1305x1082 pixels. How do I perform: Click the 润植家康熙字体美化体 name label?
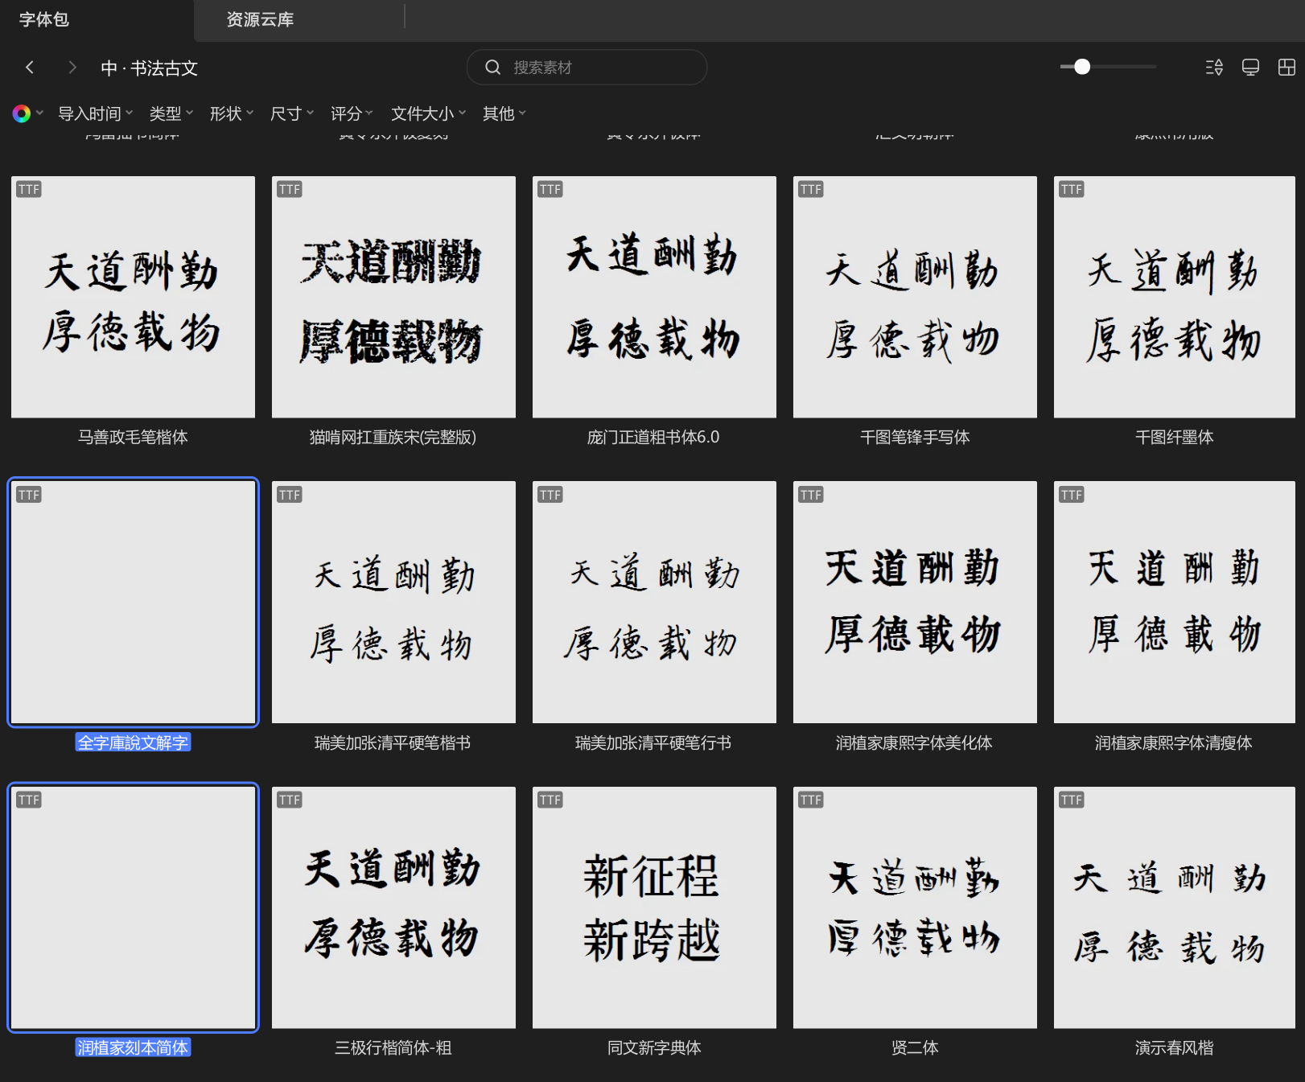(914, 743)
